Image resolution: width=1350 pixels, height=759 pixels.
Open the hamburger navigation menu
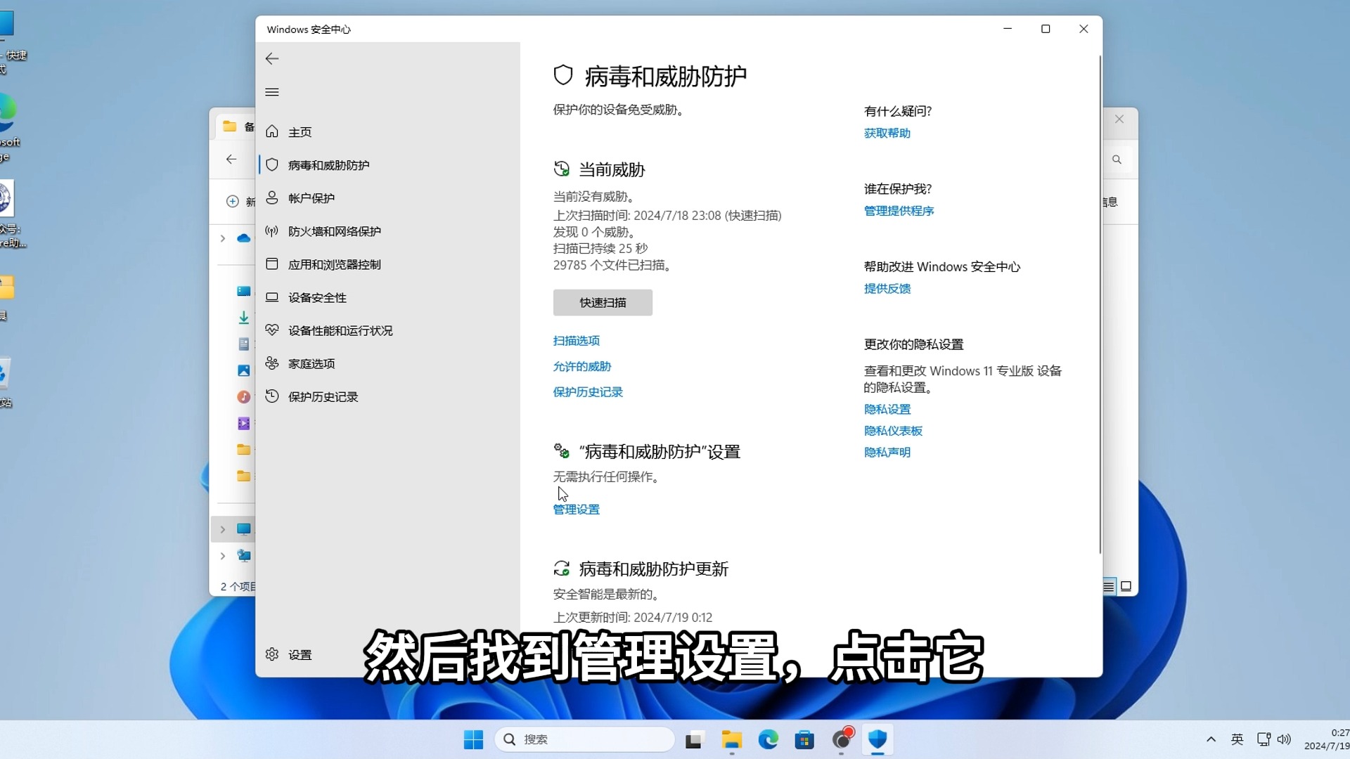[x=272, y=92]
